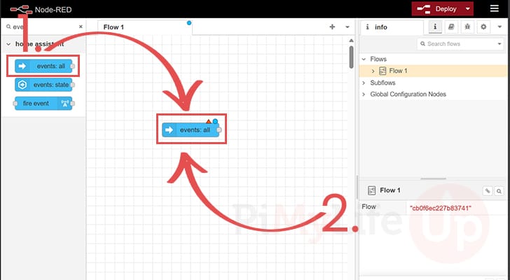Open the Search flows options dropdown
The image size is (510, 280).
click(499, 44)
